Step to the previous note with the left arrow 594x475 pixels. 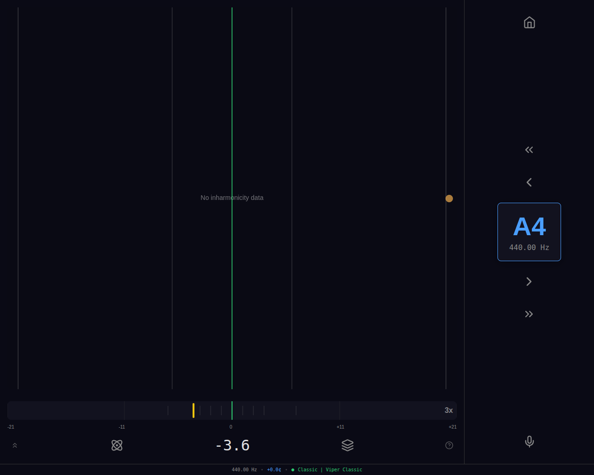529,182
